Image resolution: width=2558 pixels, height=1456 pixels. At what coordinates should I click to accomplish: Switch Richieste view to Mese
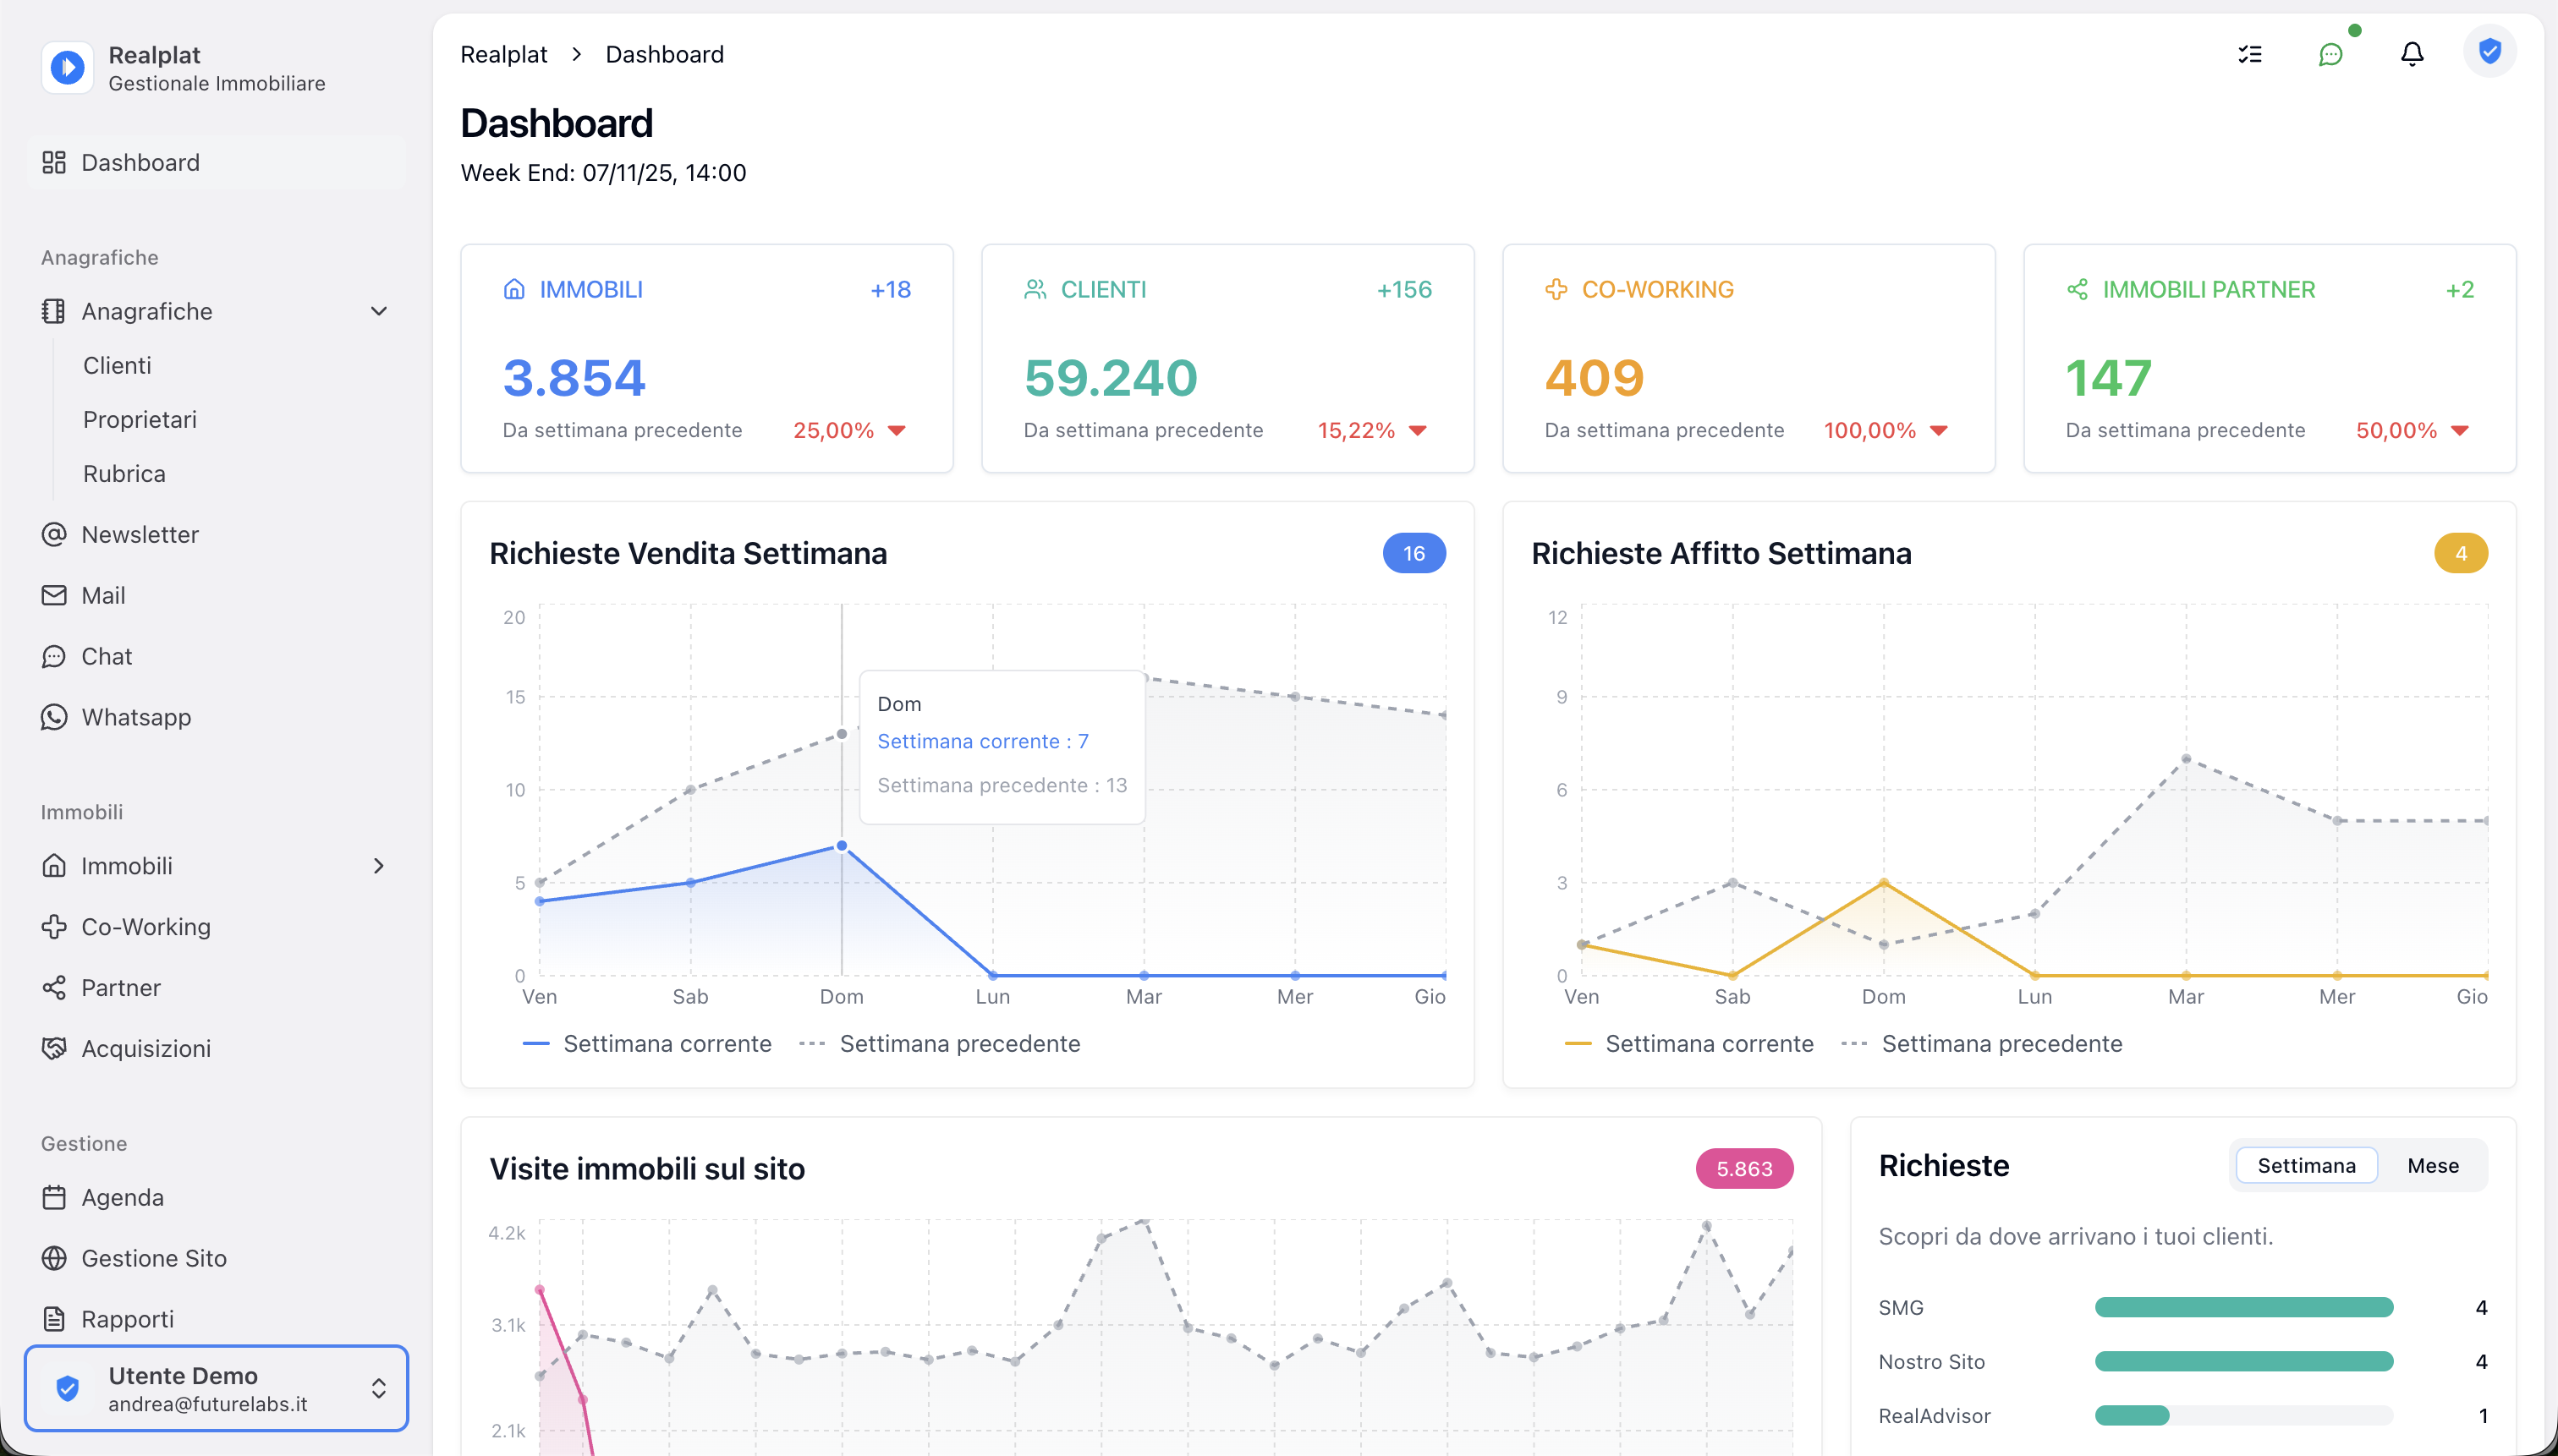coord(2432,1165)
